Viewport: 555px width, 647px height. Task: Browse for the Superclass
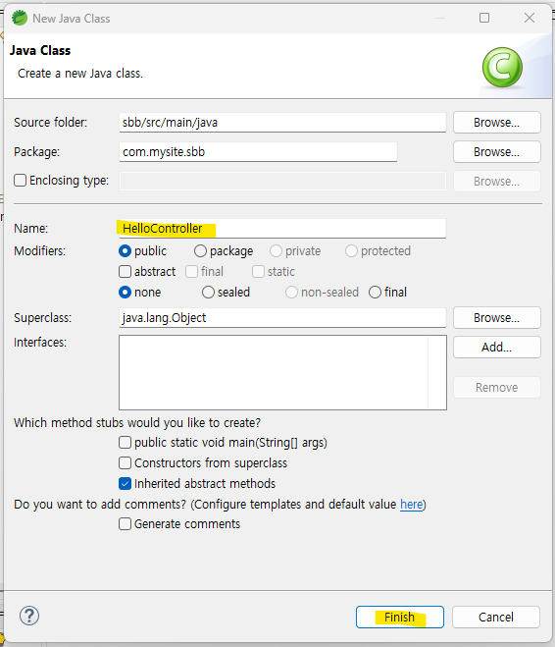pyautogui.click(x=497, y=318)
